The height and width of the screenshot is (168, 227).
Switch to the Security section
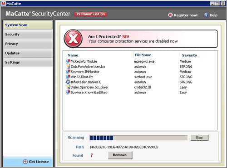[x=28, y=35]
